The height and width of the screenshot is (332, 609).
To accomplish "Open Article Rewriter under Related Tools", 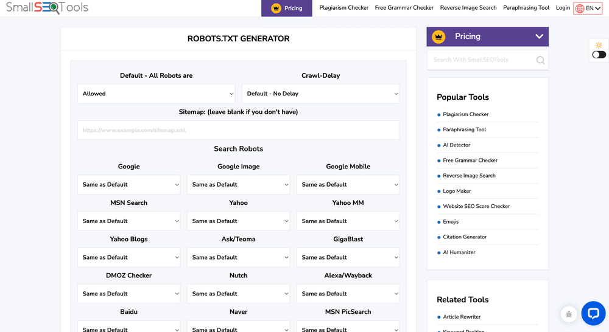I will (462, 317).
